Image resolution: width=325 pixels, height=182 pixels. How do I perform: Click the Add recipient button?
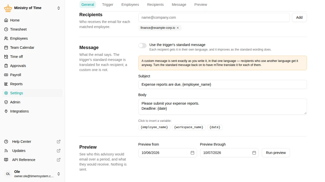(x=299, y=17)
